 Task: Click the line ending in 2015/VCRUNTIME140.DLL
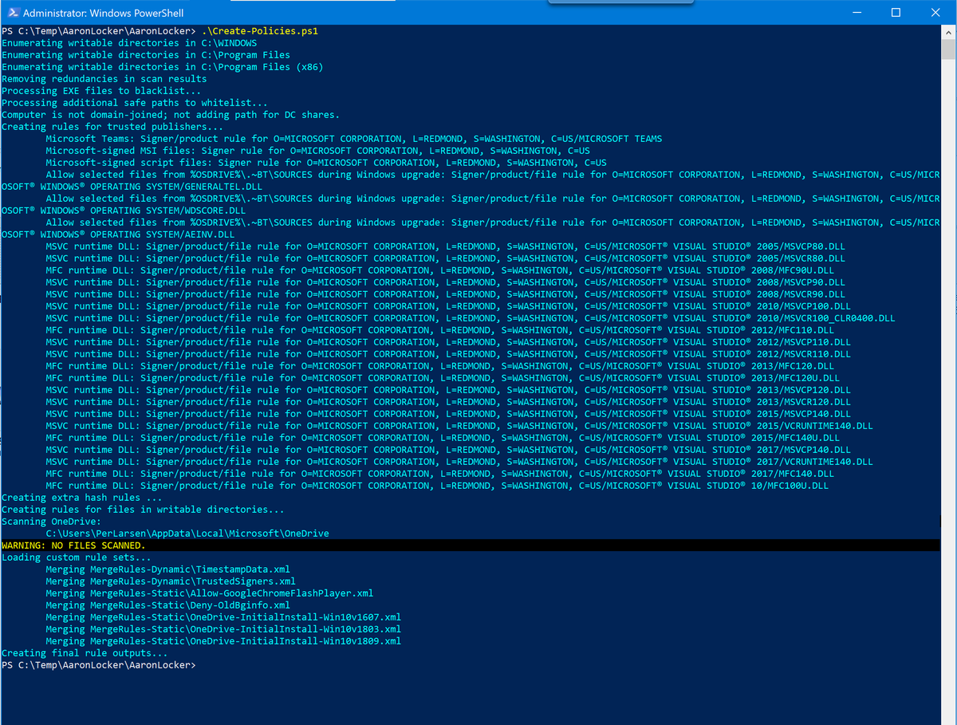tap(459, 426)
